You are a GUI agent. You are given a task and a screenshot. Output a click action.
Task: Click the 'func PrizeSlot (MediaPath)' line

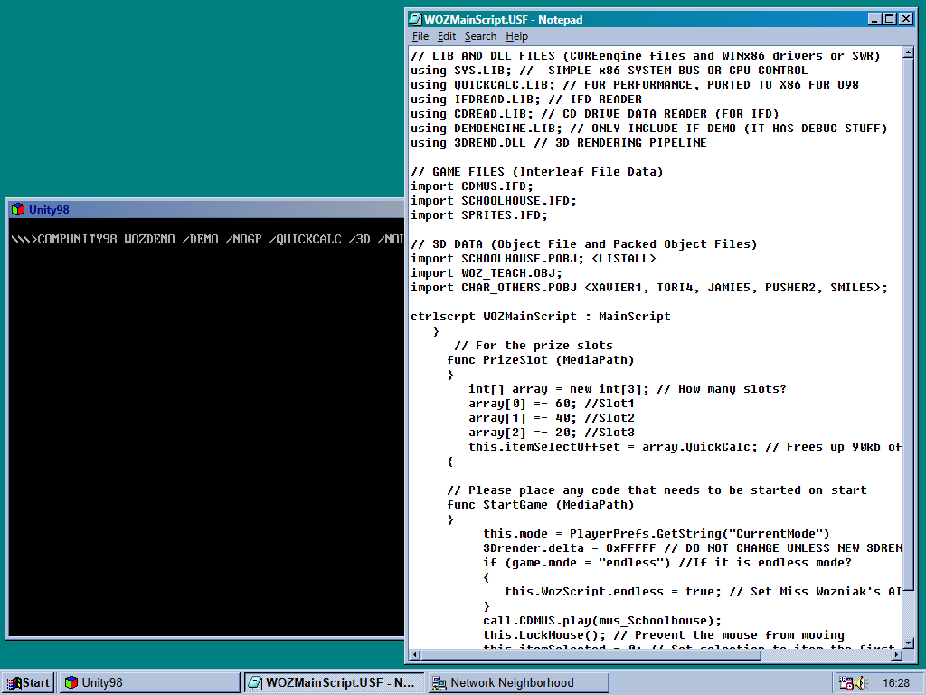(x=541, y=360)
